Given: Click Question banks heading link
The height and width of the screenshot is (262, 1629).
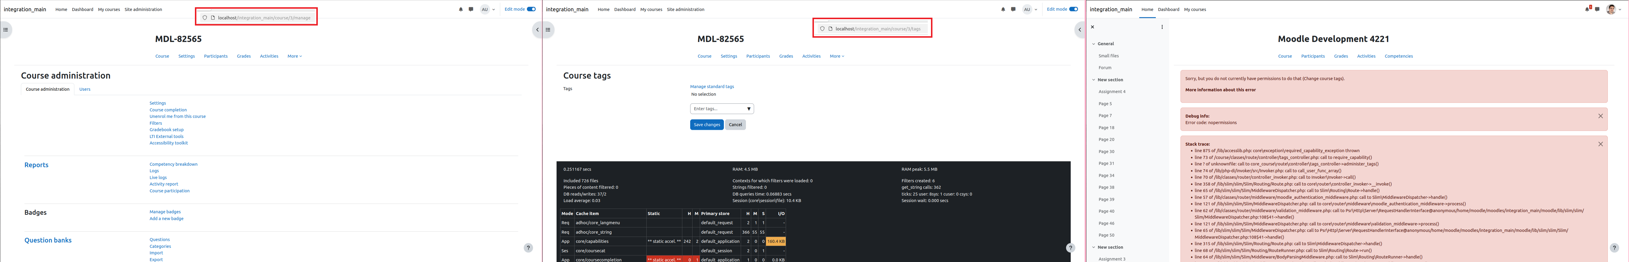Looking at the screenshot, I should [x=48, y=240].
